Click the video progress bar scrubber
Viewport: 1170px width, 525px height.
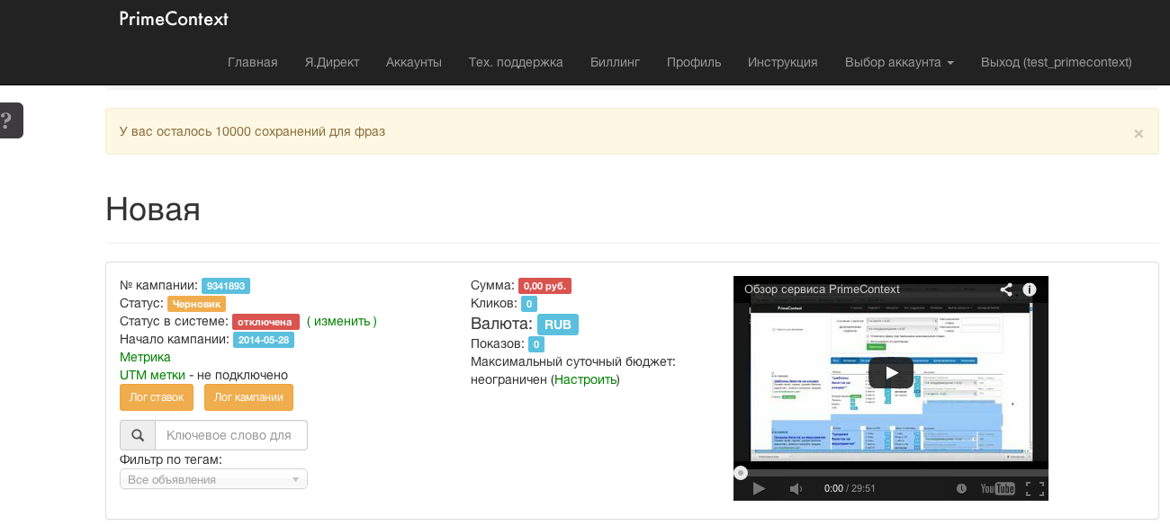pyautogui.click(x=741, y=472)
